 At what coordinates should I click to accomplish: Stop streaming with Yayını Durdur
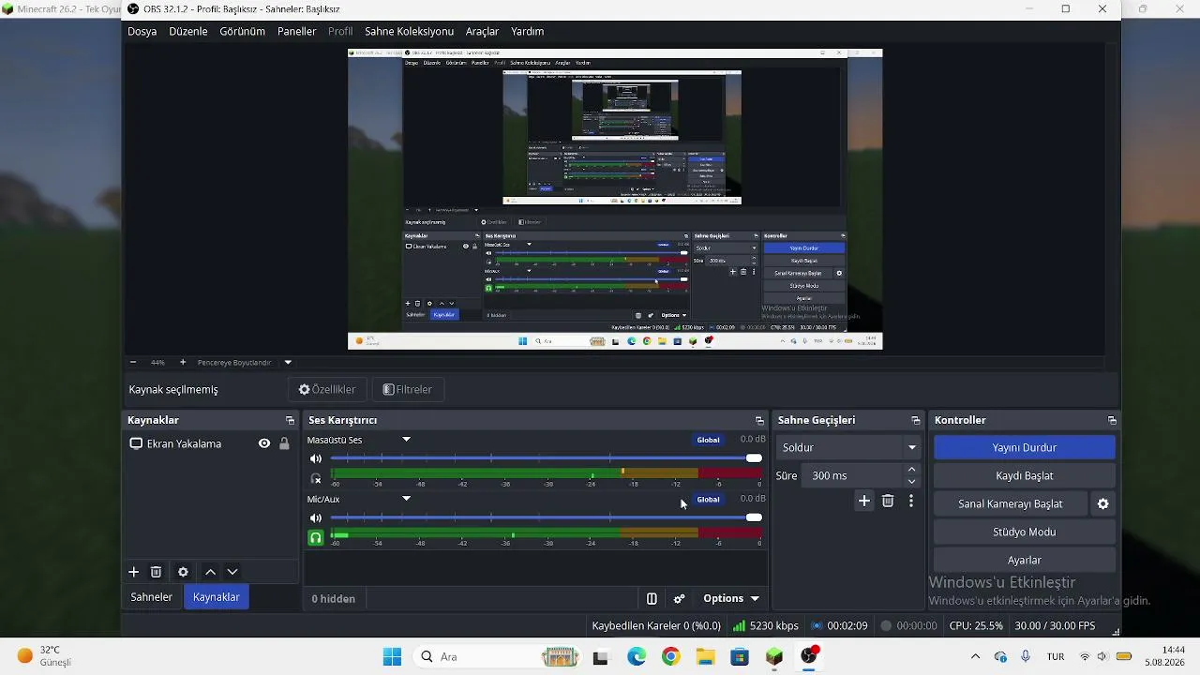coord(1025,447)
